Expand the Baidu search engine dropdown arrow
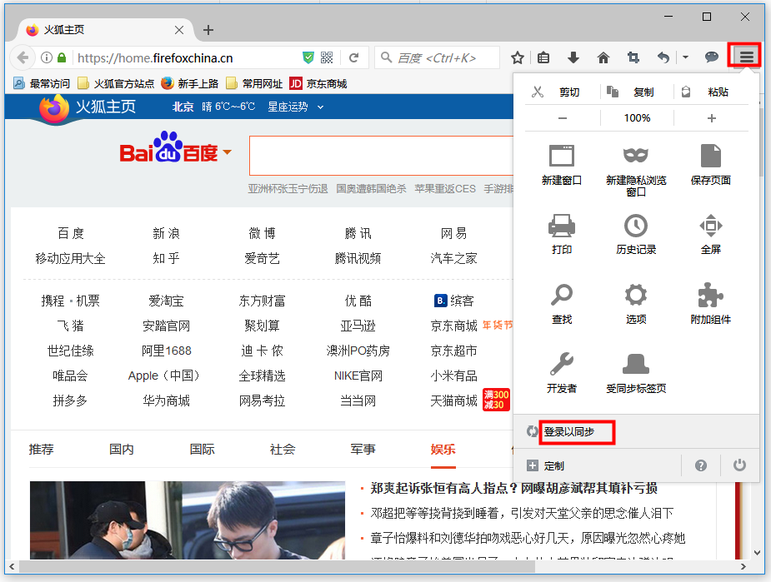771x582 pixels. click(228, 152)
